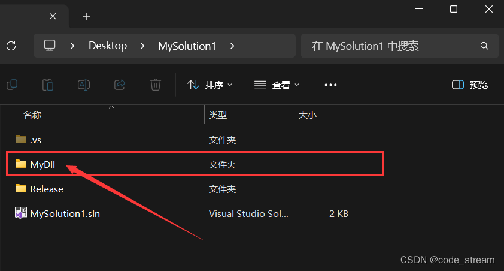Toggle the 预览 preview pane
This screenshot has width=504, height=271.
470,85
